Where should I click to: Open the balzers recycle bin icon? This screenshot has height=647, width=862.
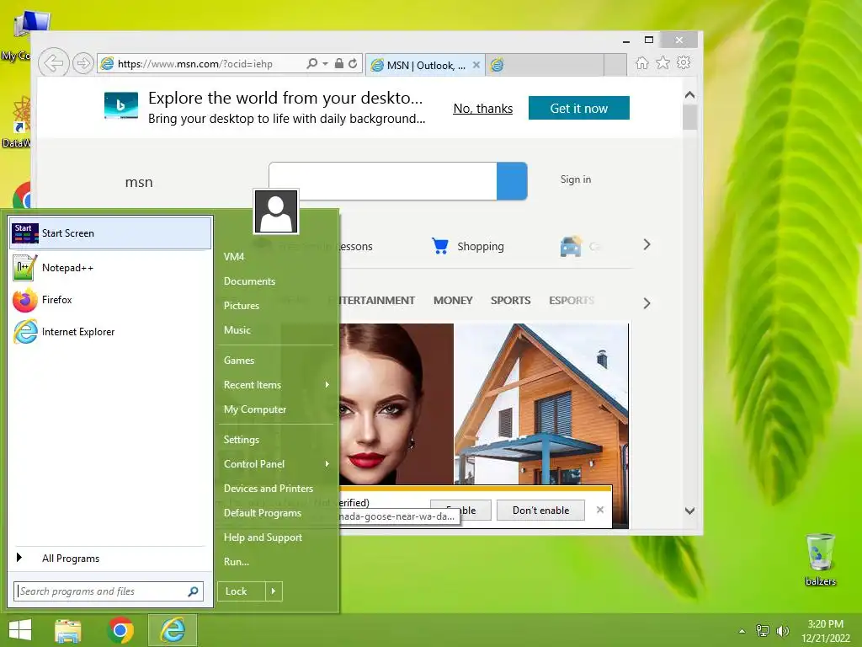coord(820,560)
